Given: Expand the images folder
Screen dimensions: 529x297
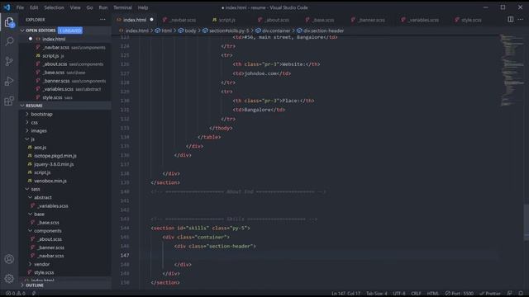Looking at the screenshot, I should click(39, 130).
